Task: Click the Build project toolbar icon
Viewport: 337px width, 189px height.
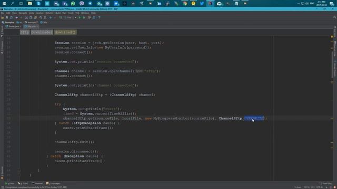Action: [61, 17]
